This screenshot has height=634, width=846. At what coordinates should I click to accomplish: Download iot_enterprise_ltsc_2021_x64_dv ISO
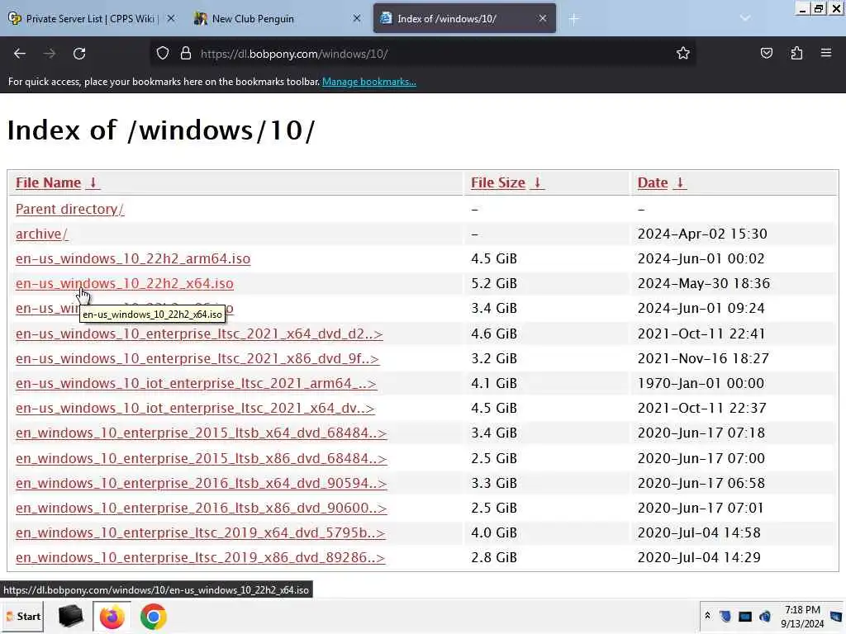click(x=195, y=408)
